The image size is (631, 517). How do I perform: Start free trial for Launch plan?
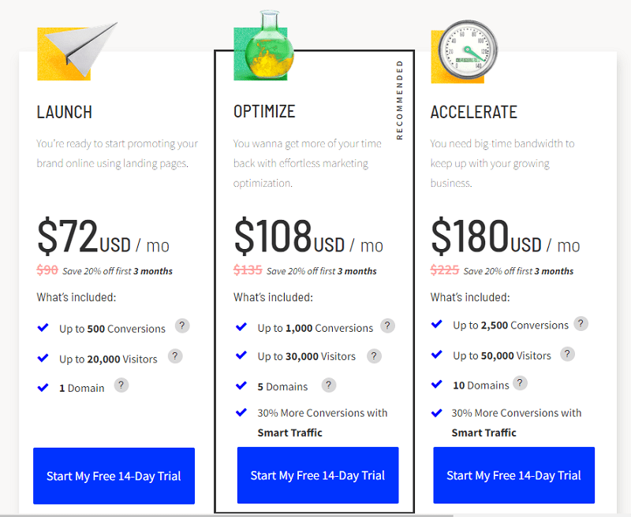pyautogui.click(x=114, y=476)
